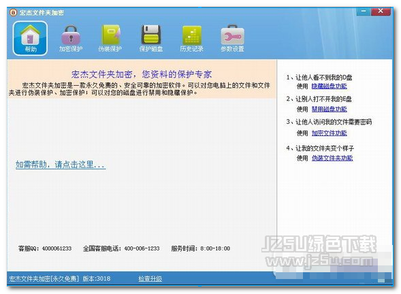Viewport: 401px width, 294px height.
Task: Open the 帮助 home icon
Action: pos(30,38)
